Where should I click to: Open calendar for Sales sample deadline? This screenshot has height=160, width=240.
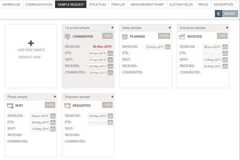(168, 47)
